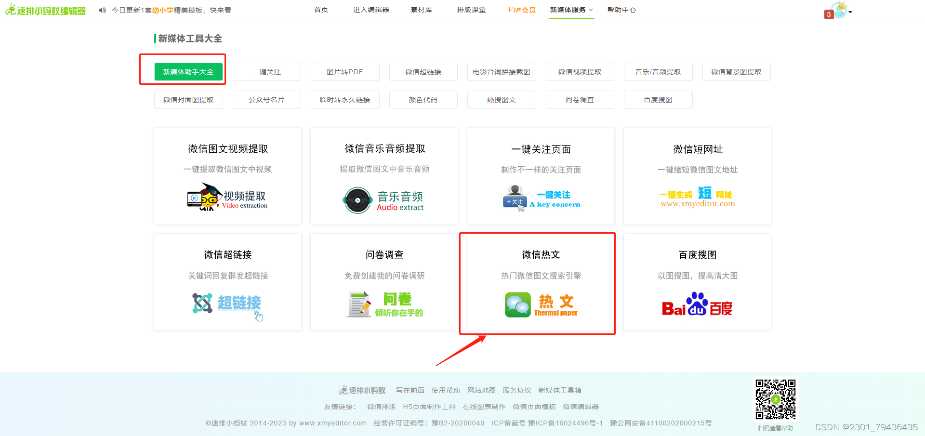925x436 pixels.
Task: Click the 豫公网安备41100202000215号 link
Action: point(661,423)
